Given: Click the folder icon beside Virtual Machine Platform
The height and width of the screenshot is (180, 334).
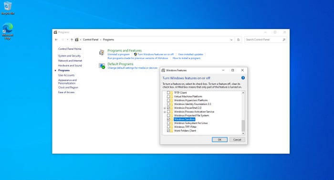Looking at the screenshot, I should tap(171, 96).
